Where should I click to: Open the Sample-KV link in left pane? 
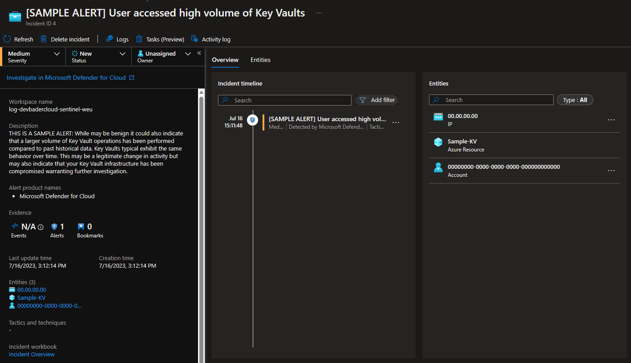(x=31, y=298)
